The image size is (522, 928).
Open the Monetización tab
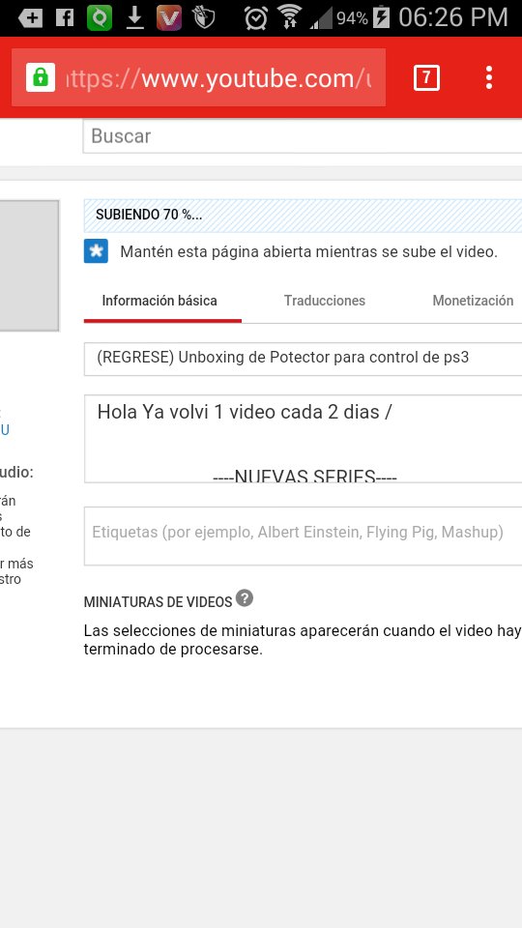(473, 301)
